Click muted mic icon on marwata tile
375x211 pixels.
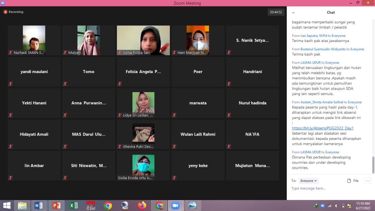pos(174,115)
